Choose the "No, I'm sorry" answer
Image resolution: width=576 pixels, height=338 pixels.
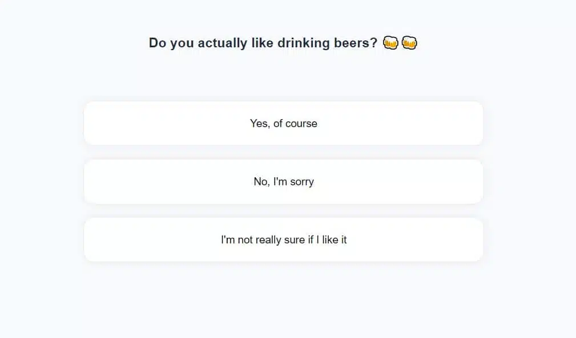[284, 181]
